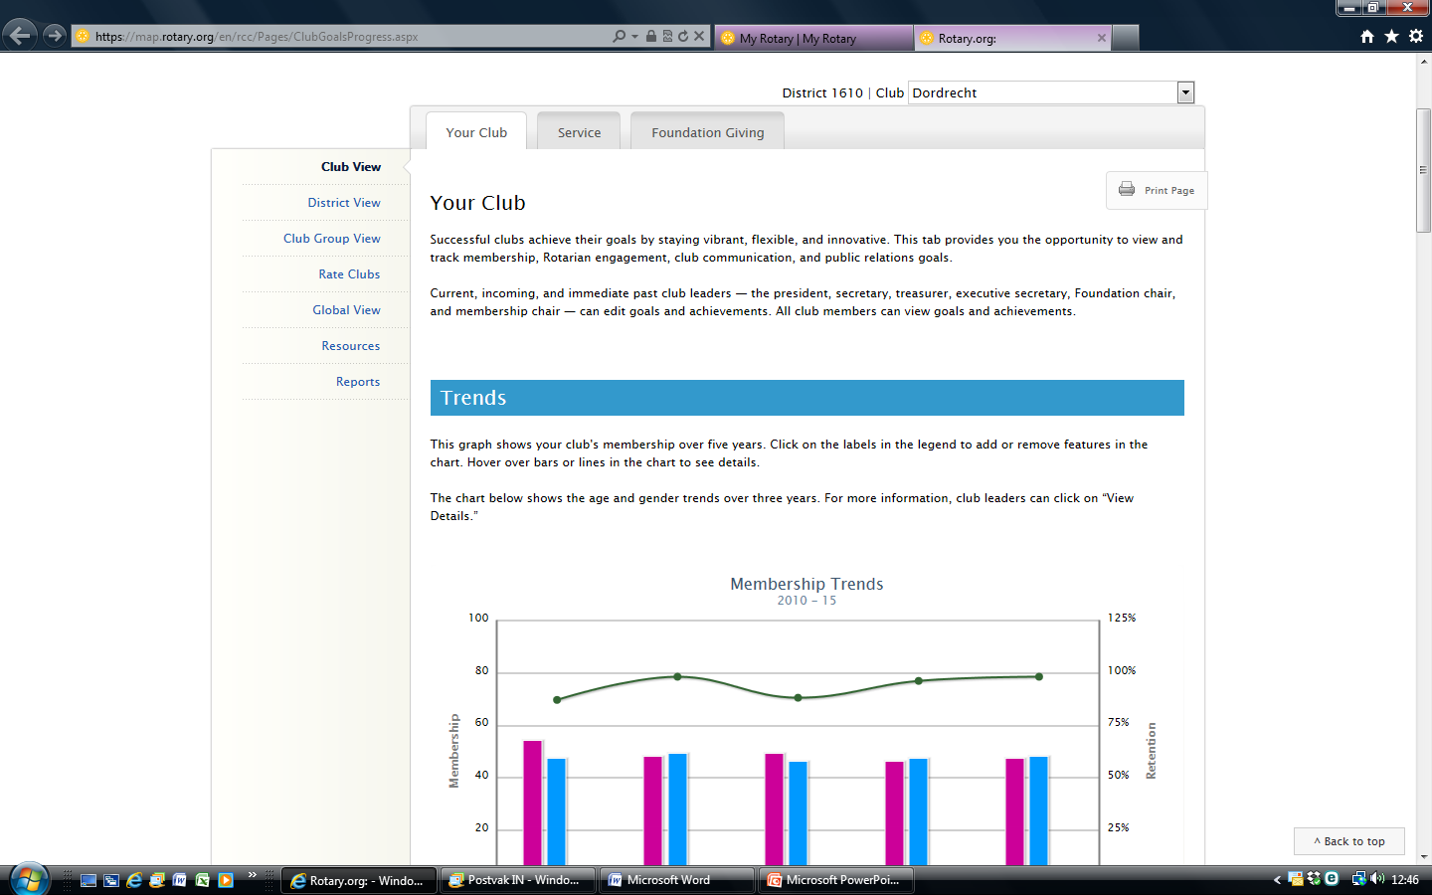1432x895 pixels.
Task: Click first green retention line data point
Action: (x=557, y=700)
